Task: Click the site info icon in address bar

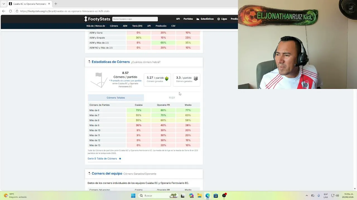Action: point(17,11)
